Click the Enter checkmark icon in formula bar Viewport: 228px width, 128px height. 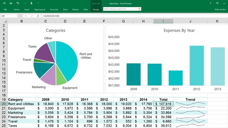[32, 16]
